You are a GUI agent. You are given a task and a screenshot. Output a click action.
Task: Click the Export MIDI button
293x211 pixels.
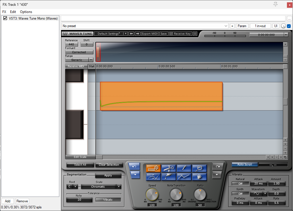(150, 33)
